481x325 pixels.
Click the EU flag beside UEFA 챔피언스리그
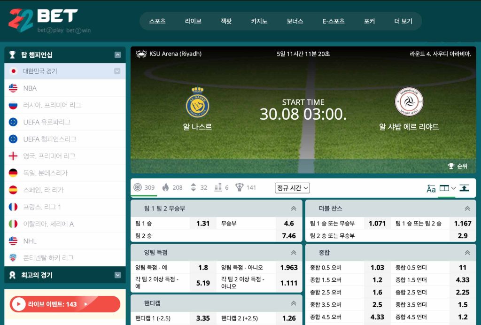pos(13,139)
